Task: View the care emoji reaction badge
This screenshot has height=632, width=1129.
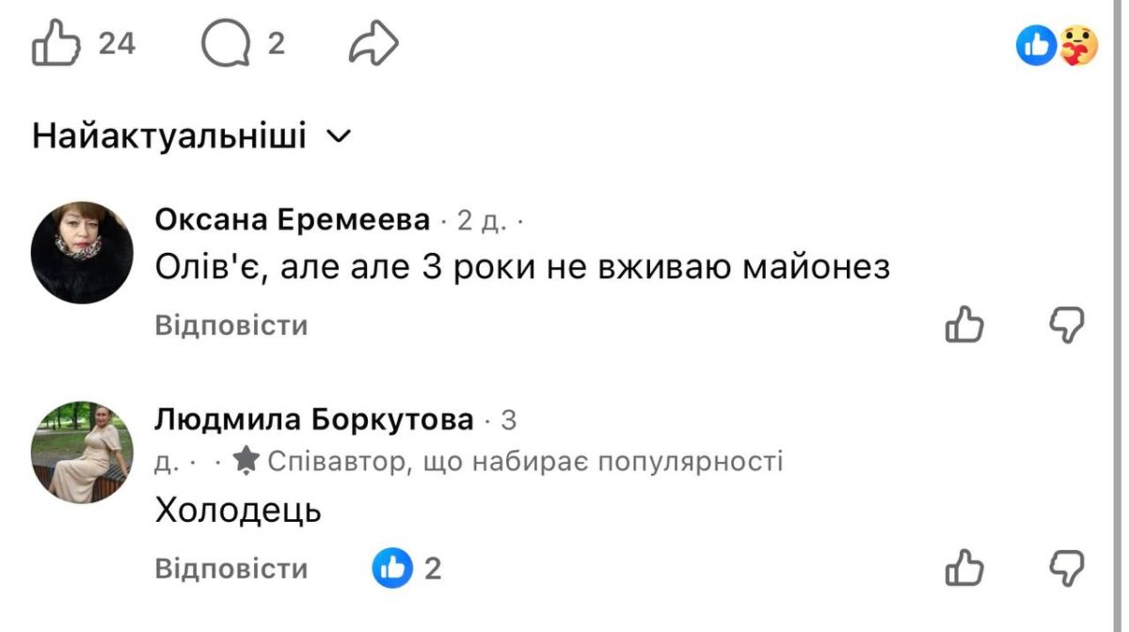Action: pyautogui.click(x=1077, y=45)
